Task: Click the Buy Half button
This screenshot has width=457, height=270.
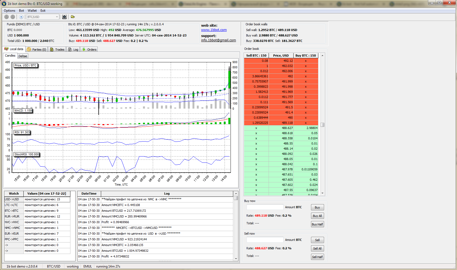Action: [x=317, y=224]
